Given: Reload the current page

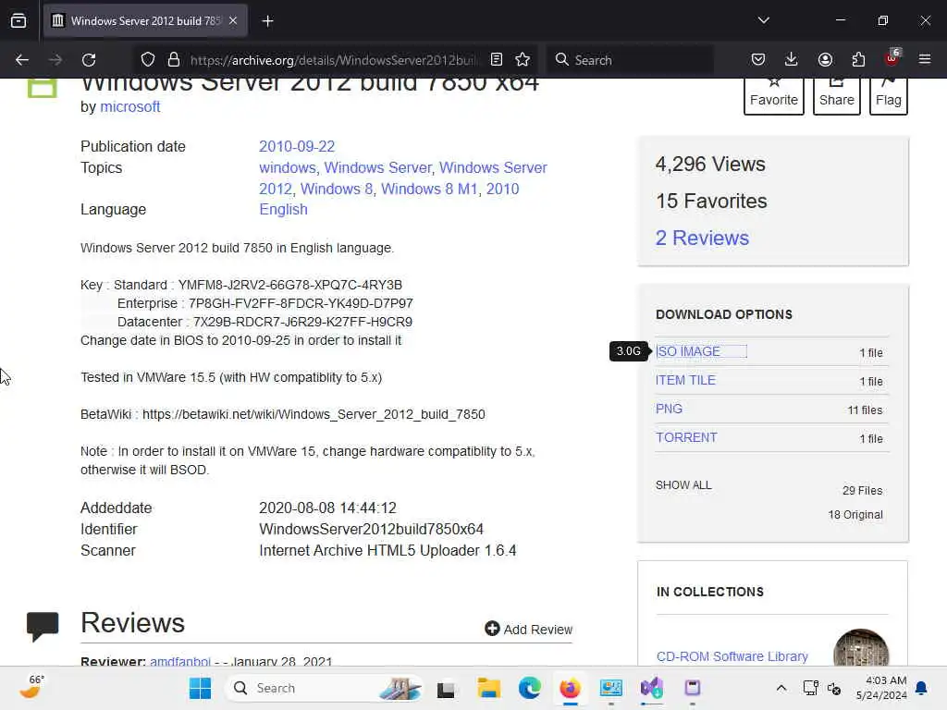Looking at the screenshot, I should click(x=89, y=60).
